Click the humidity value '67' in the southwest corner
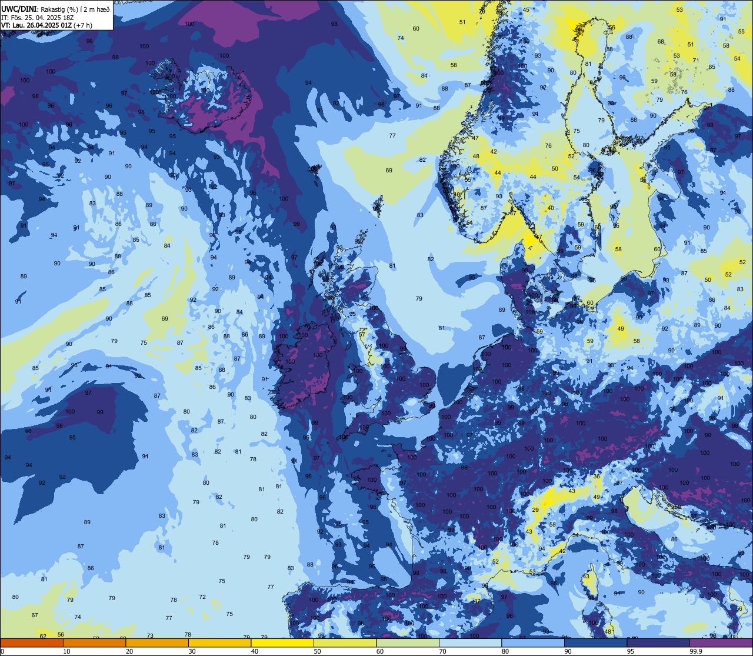The width and height of the screenshot is (753, 656). pos(35,615)
